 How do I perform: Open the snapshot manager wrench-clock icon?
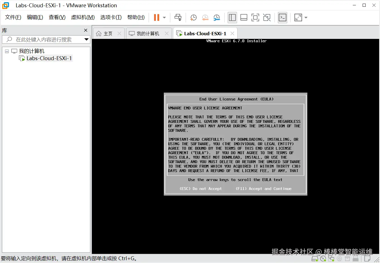pos(217,18)
